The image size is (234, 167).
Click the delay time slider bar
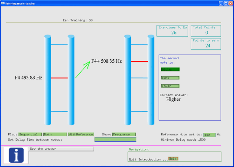pos(115,139)
